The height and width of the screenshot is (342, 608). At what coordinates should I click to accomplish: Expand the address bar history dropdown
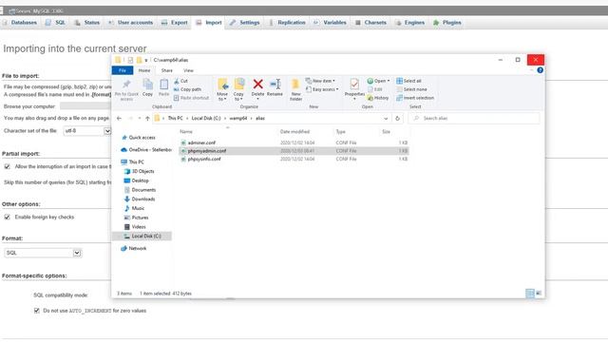[x=386, y=118]
